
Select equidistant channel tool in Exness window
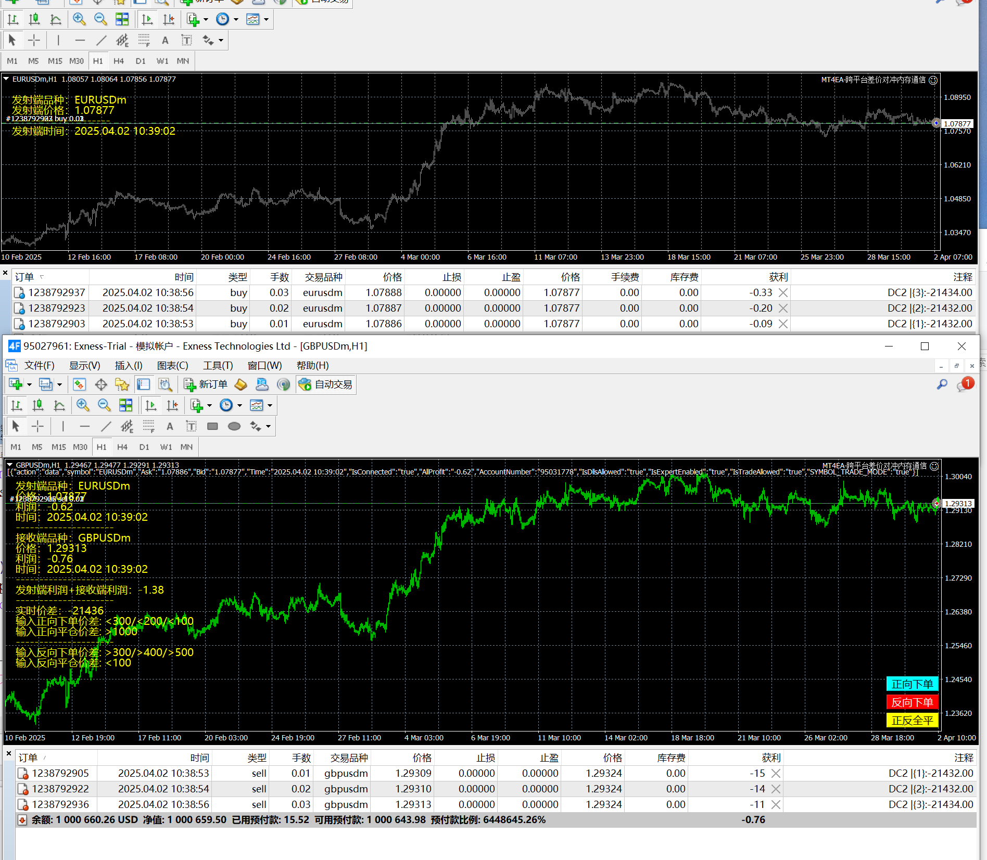(127, 426)
